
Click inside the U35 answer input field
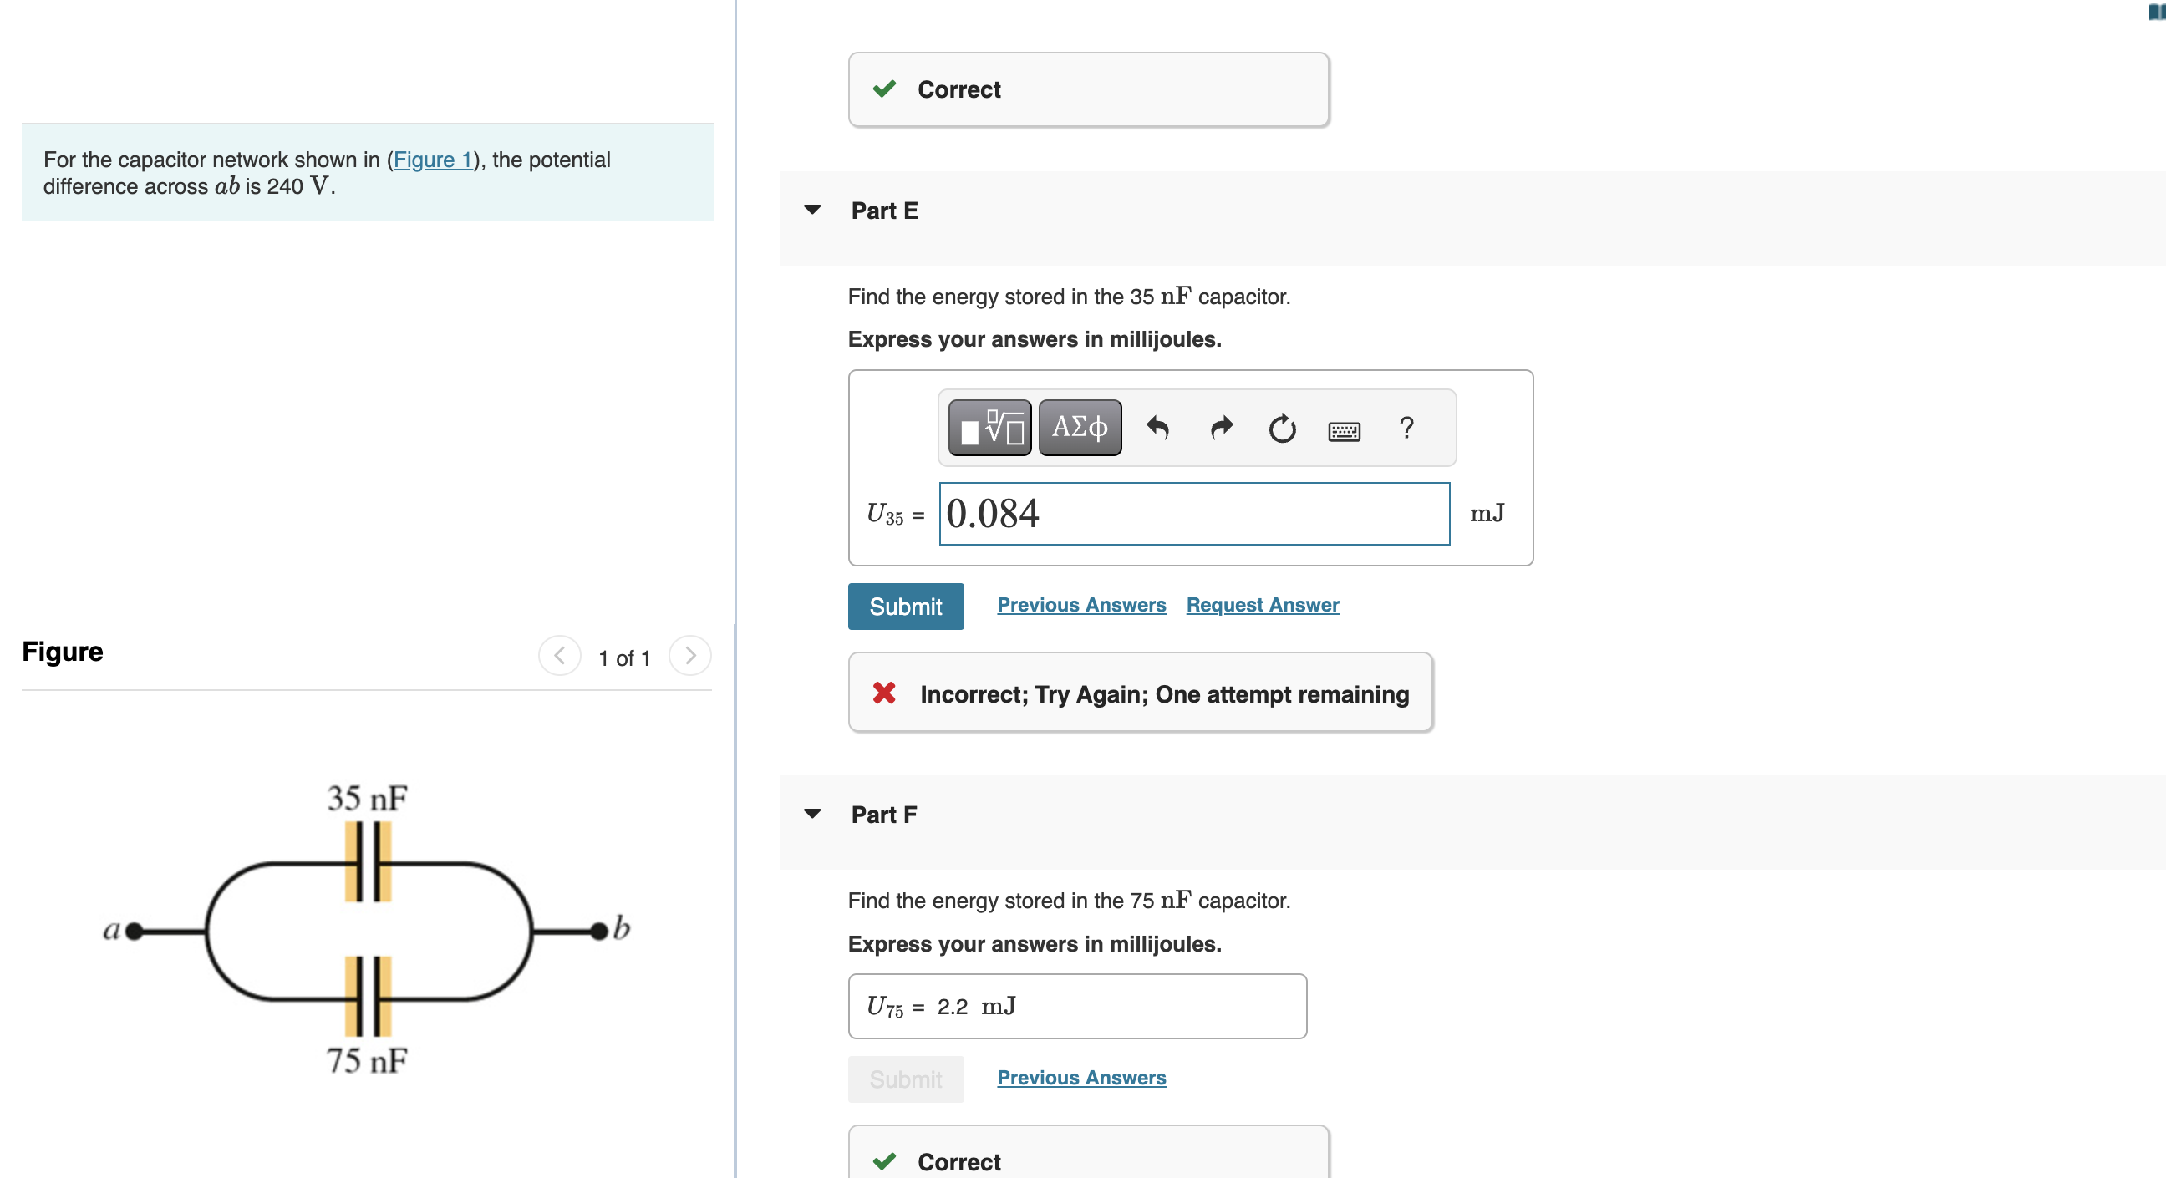click(x=1192, y=514)
